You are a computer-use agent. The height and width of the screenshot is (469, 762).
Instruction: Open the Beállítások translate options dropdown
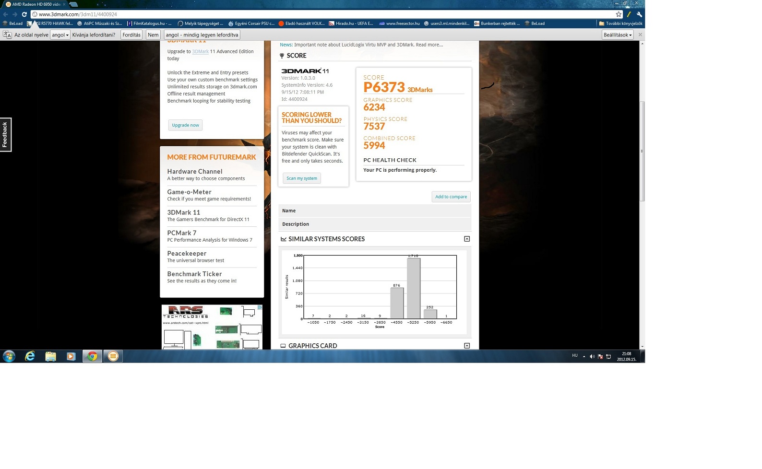pos(618,35)
